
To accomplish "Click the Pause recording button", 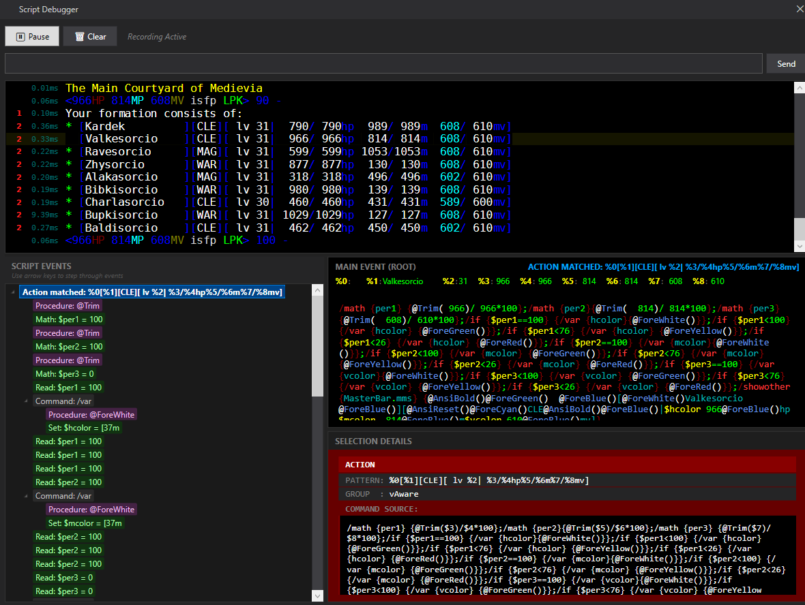I will point(32,36).
